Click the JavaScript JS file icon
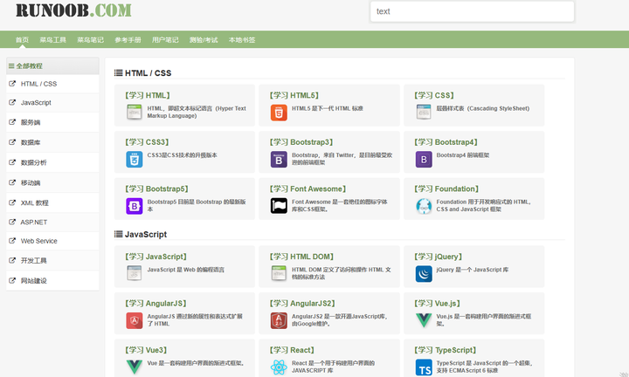Image resolution: width=629 pixels, height=377 pixels. click(134, 273)
